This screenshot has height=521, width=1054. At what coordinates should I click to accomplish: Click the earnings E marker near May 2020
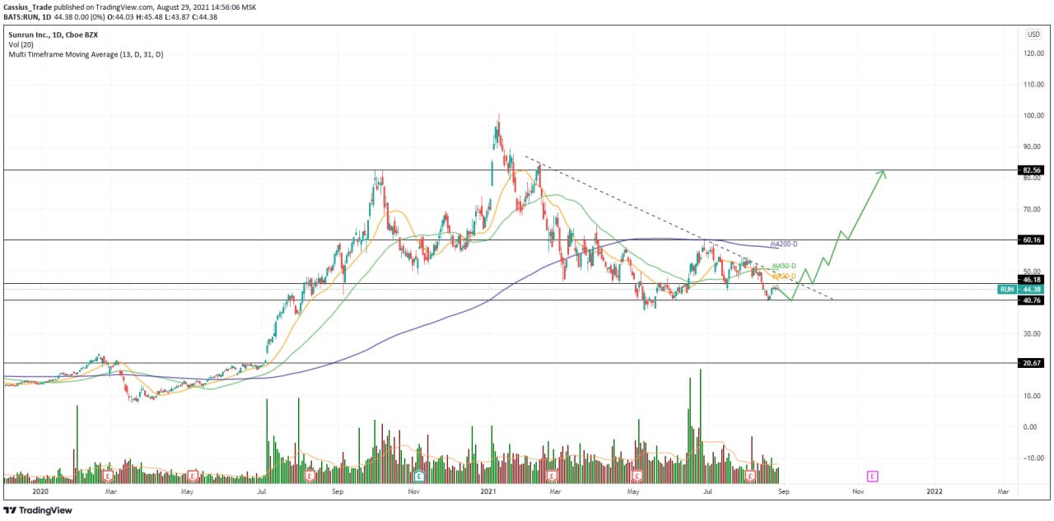pos(193,476)
